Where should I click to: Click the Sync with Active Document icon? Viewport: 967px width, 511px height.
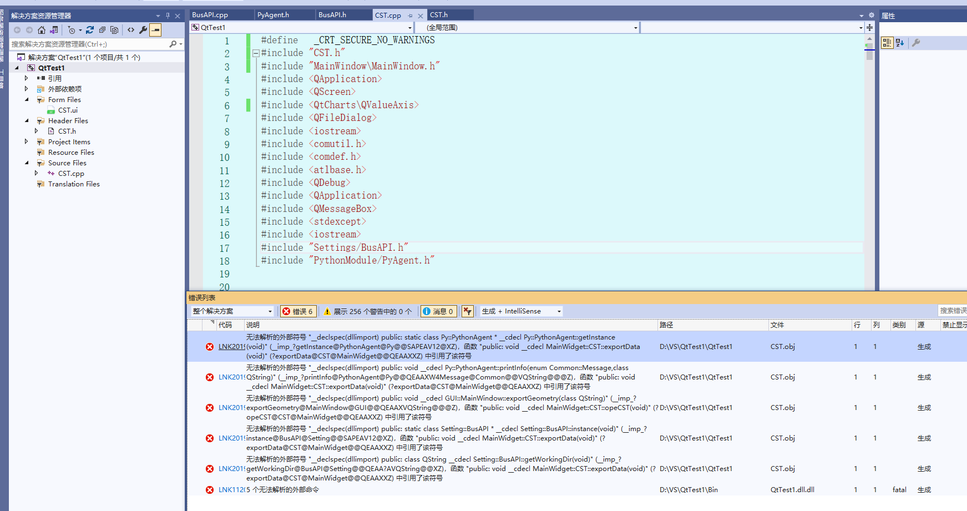coord(90,30)
